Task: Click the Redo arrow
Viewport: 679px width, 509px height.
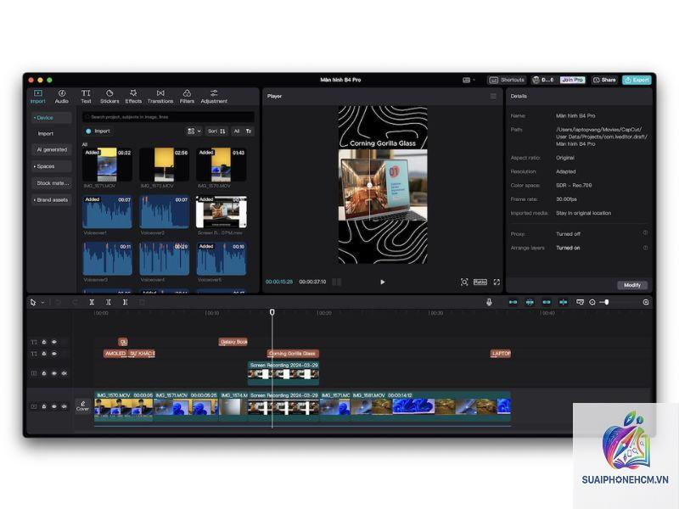Action: click(x=75, y=303)
